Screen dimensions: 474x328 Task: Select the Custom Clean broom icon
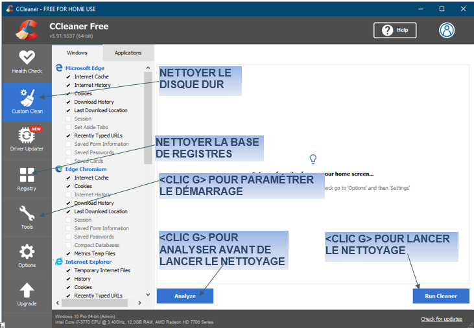[x=27, y=98]
